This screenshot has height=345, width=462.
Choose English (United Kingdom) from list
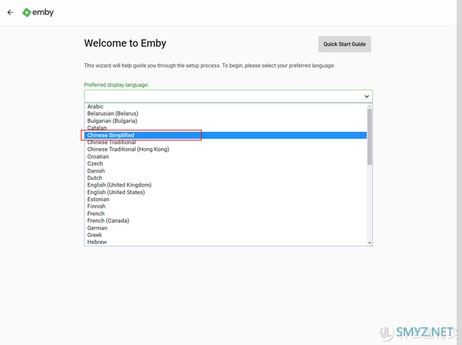(226, 185)
